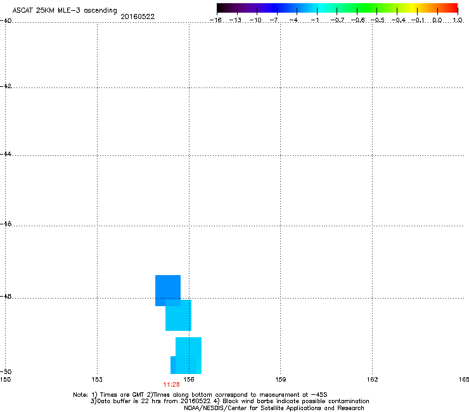Click the -4 color scale label
469x412 pixels.
(x=294, y=20)
